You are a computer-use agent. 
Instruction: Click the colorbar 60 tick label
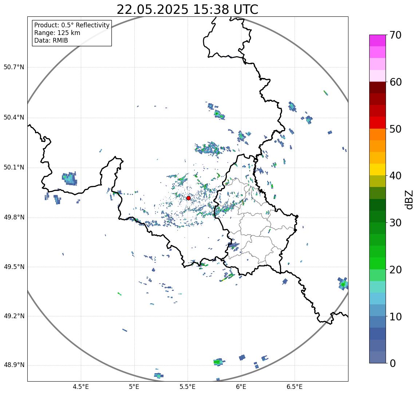tap(395, 82)
